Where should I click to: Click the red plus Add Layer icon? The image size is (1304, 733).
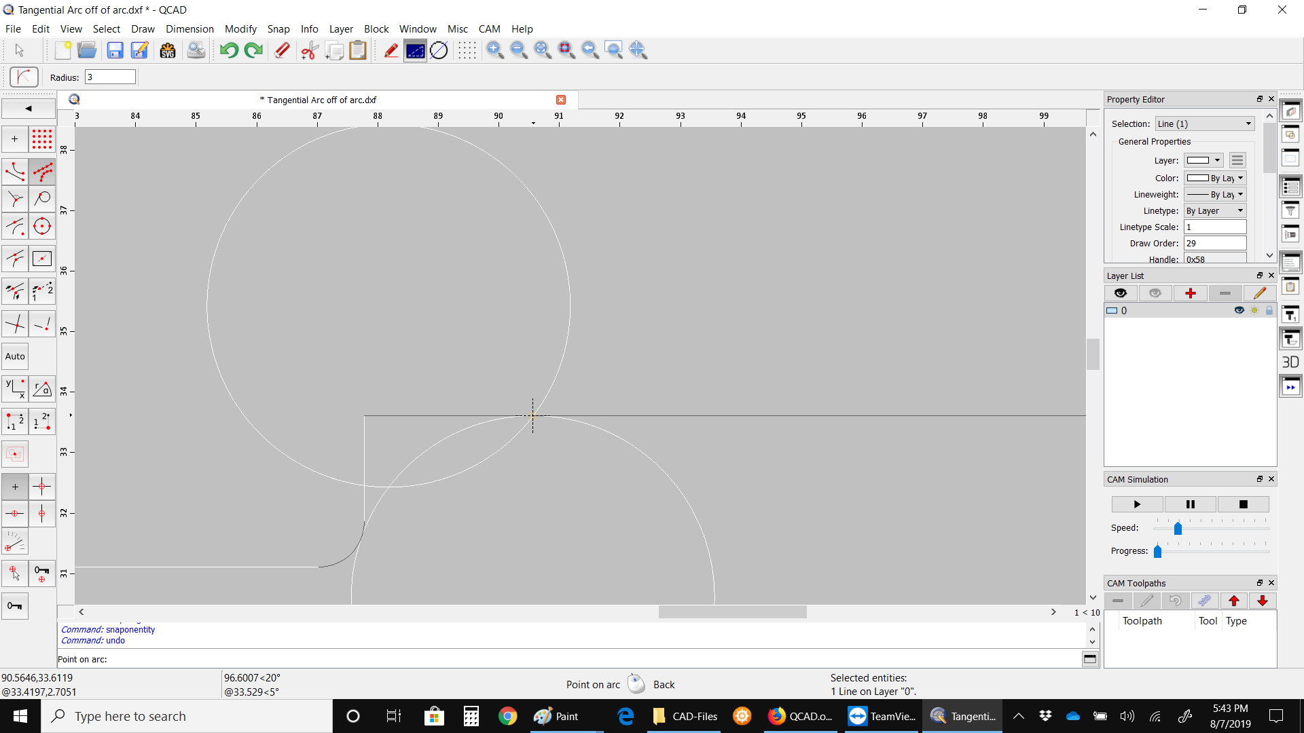click(1190, 293)
